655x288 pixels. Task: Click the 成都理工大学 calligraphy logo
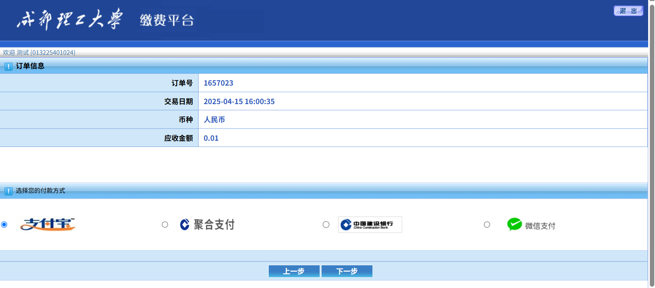70,20
